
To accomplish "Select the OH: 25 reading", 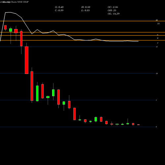I will pyautogui.click(x=112, y=11).
